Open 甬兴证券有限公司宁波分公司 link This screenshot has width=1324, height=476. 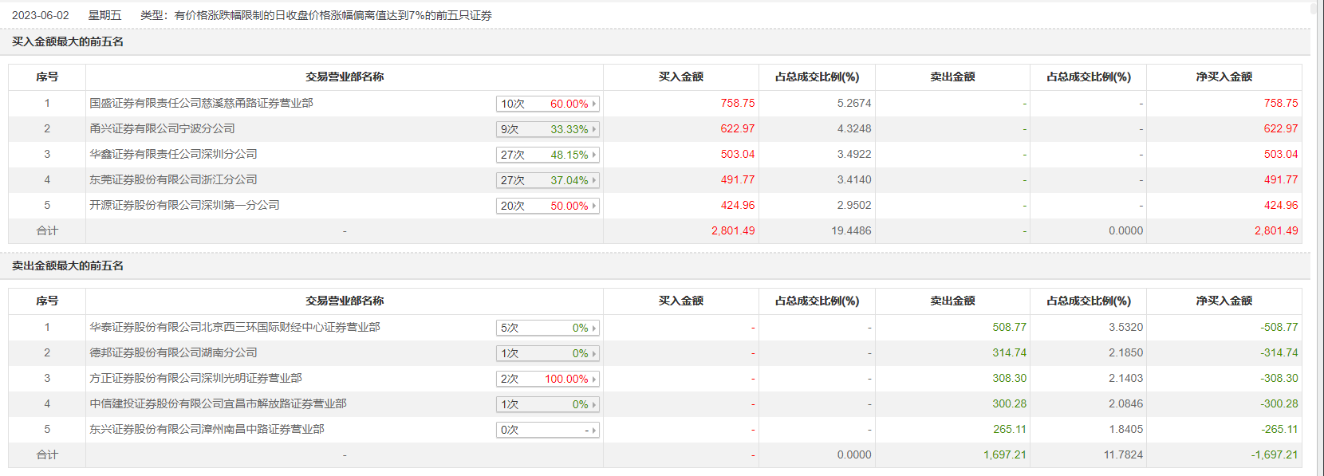pyautogui.click(x=162, y=128)
